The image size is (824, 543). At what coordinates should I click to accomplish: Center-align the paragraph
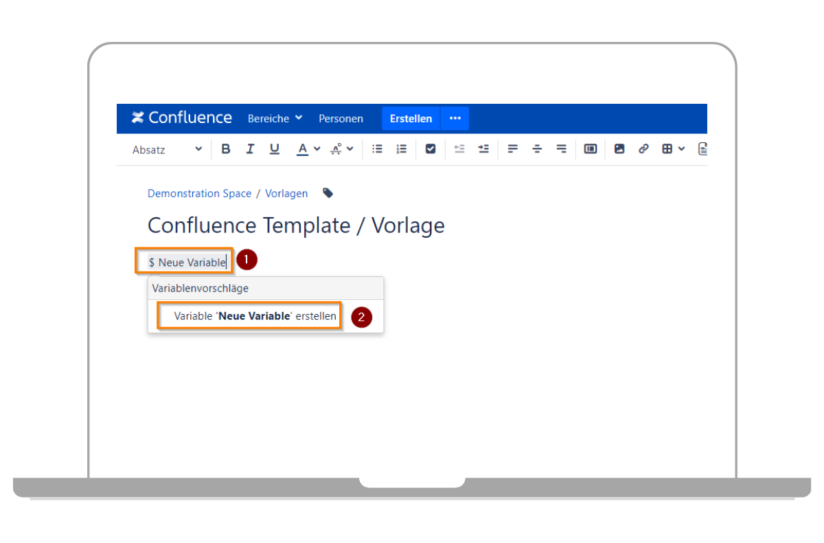point(537,149)
